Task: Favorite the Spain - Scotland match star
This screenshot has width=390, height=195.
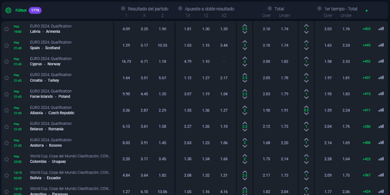Action: 7,45
